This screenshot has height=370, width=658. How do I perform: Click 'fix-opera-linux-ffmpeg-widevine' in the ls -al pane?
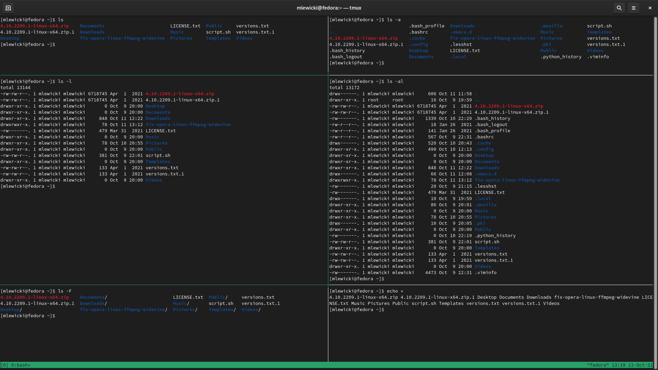pos(517,180)
